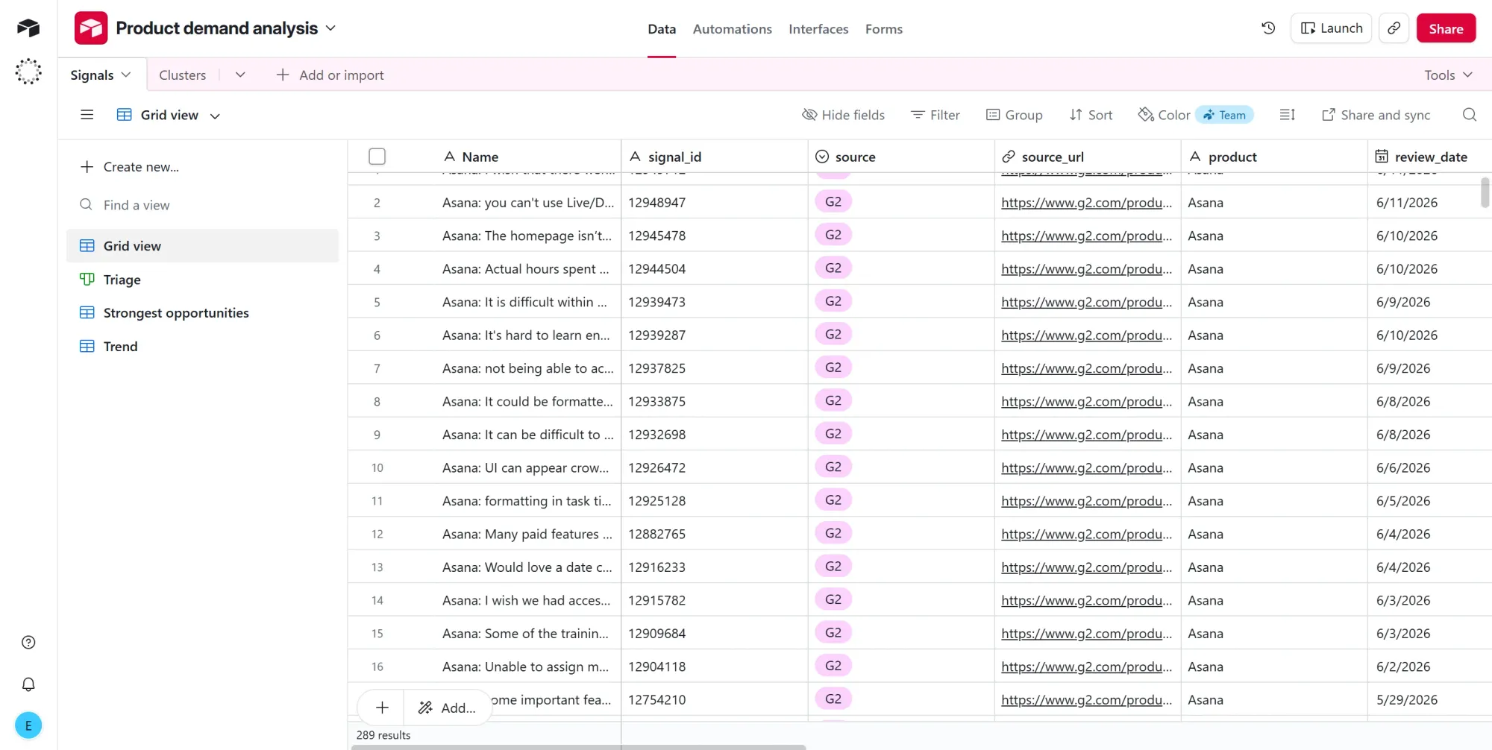1492x750 pixels.
Task: Click the G2 source tag in row 5
Action: 833,301
